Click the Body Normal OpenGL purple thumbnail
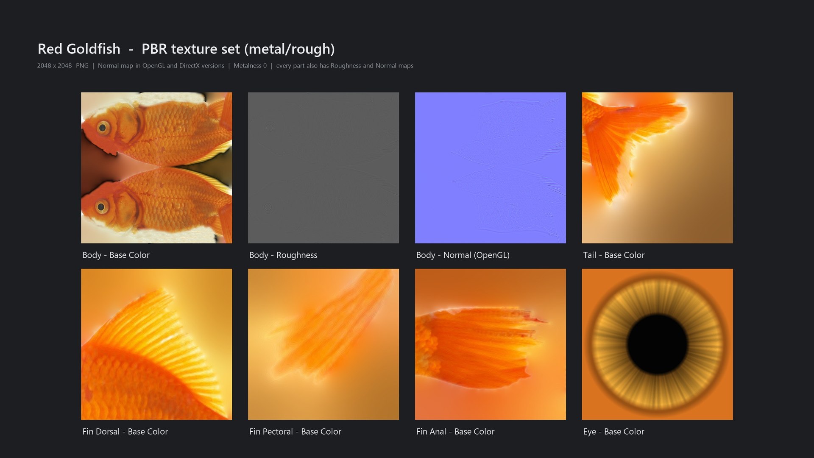 coord(491,168)
